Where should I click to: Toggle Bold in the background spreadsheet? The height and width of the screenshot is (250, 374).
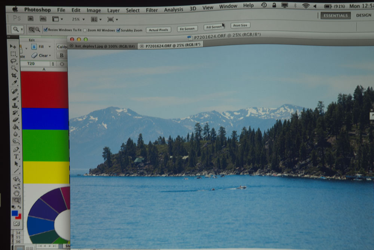coord(62,55)
